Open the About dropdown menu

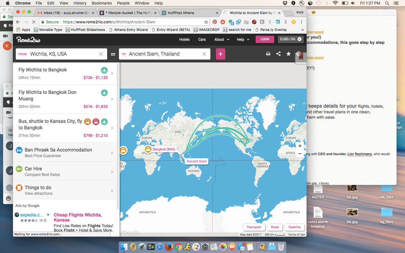pyautogui.click(x=221, y=40)
